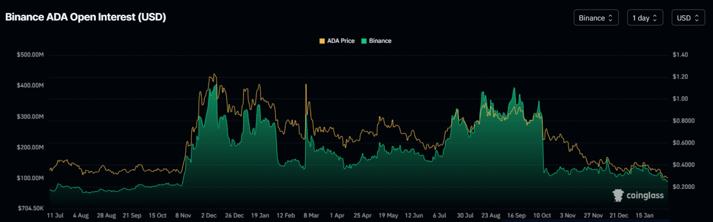
Task: Click the Binance ADA Open Interest title
Action: pos(86,17)
